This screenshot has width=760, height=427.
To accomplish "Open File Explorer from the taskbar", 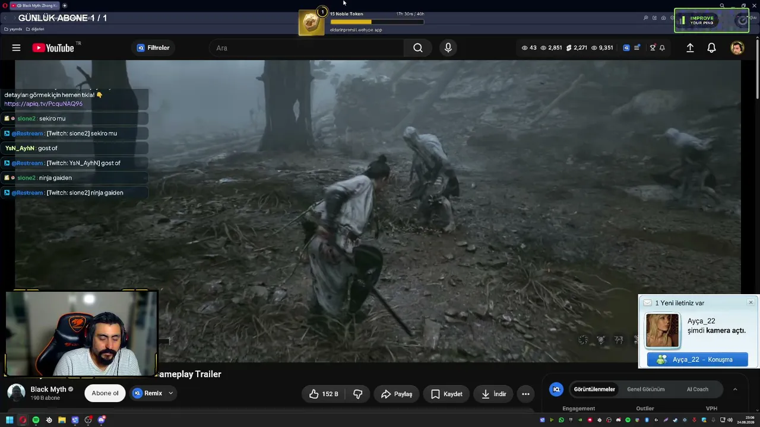I will [62, 420].
